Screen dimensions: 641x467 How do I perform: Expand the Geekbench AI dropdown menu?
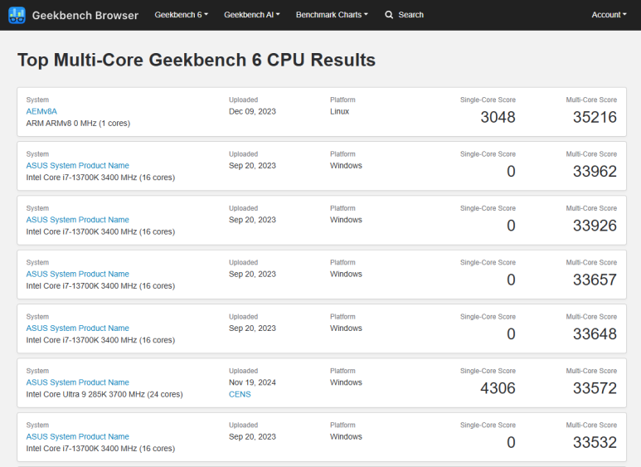pos(252,15)
